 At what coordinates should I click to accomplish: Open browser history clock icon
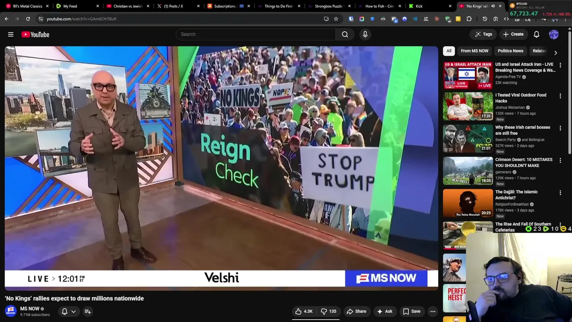pyautogui.click(x=485, y=19)
